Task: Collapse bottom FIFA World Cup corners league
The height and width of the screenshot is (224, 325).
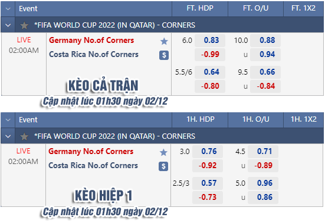Action: click(8, 136)
